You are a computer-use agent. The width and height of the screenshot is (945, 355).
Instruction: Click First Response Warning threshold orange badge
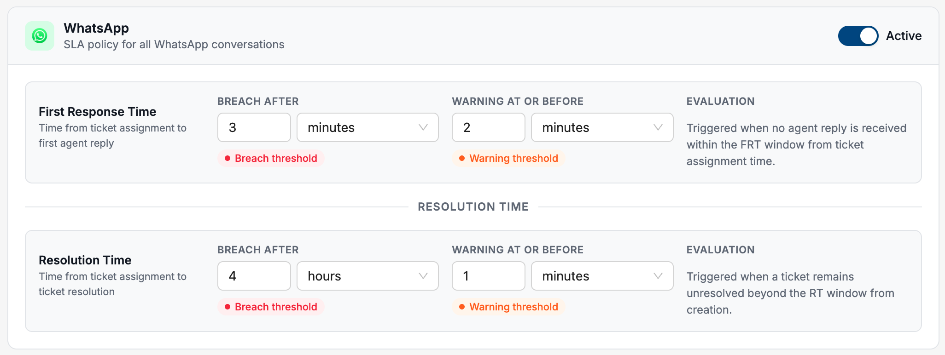[508, 158]
